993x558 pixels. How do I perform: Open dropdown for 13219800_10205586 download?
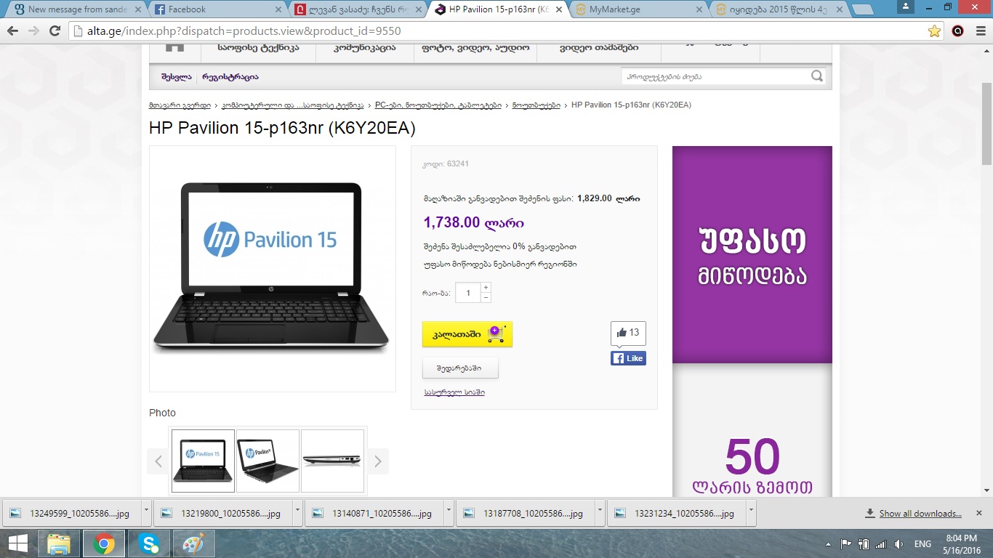point(297,511)
